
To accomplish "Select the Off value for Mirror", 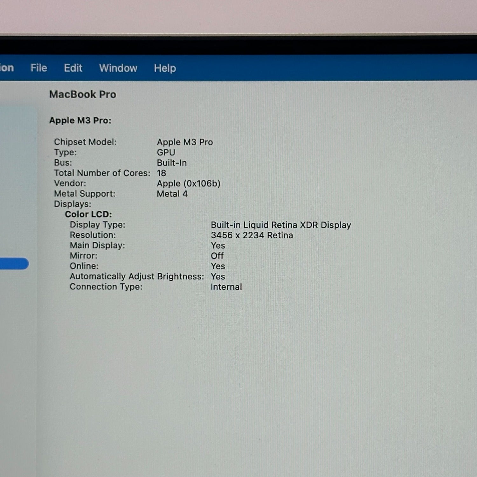I will (217, 256).
